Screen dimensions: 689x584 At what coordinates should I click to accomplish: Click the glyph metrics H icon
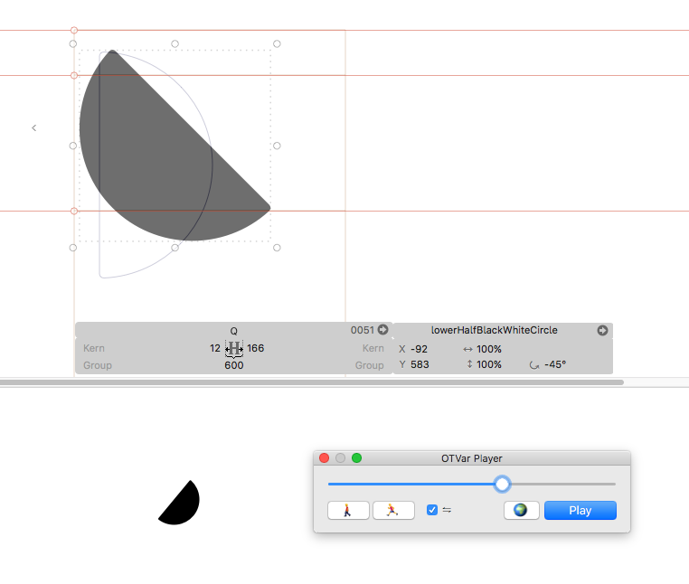point(233,348)
